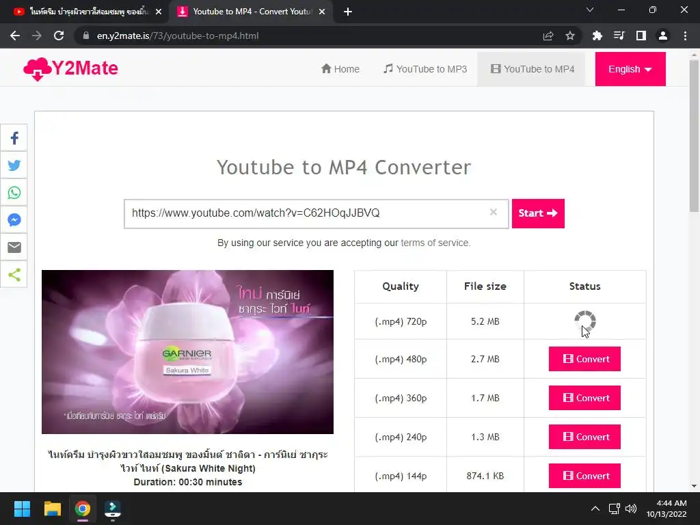Open YouTube to MP3 menu item
The width and height of the screenshot is (700, 525).
point(425,69)
